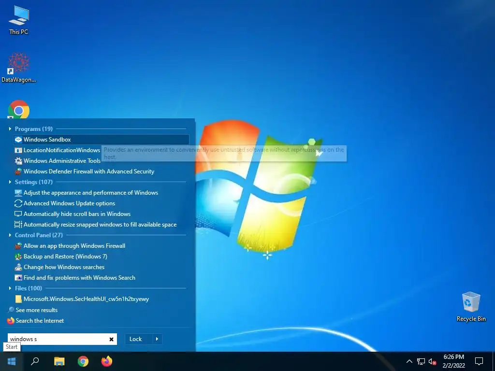Open the Recycle Bin on desktop
The height and width of the screenshot is (371, 495).
coord(471,307)
